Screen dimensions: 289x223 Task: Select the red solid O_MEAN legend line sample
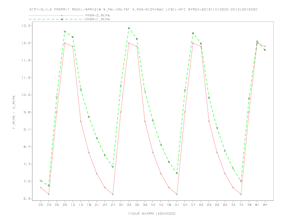tap(57, 15)
